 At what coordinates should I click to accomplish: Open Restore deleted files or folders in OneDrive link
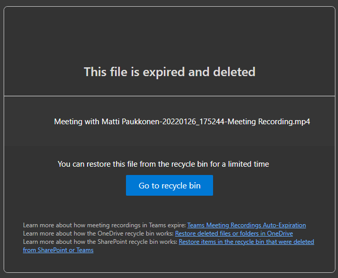233,233
